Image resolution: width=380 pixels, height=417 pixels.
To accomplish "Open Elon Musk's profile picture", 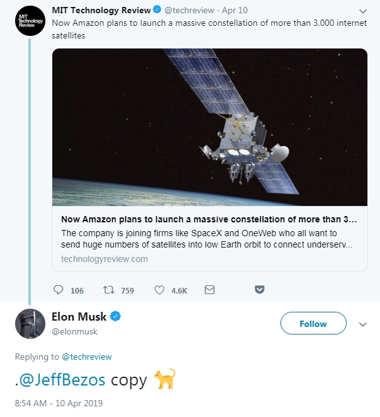I will (x=30, y=324).
